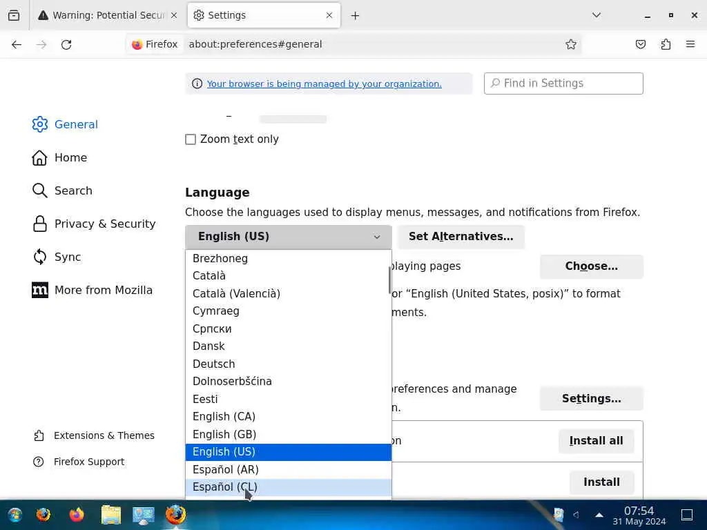Viewport: 707px width, 530px height.
Task: Open the Firefox hamburger application menu
Action: (x=690, y=44)
